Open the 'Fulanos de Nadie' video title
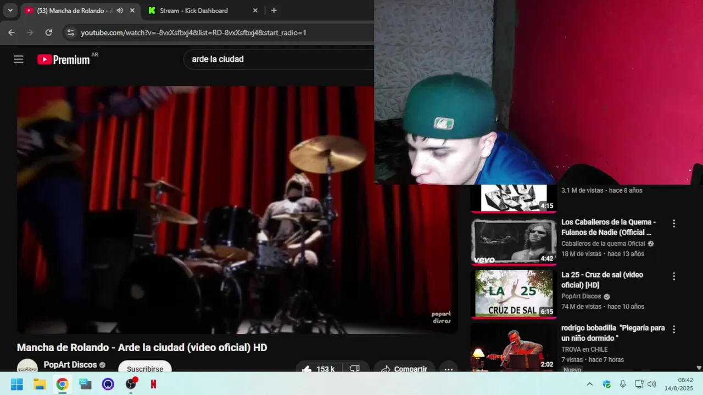This screenshot has height=395, width=703. pyautogui.click(x=609, y=227)
